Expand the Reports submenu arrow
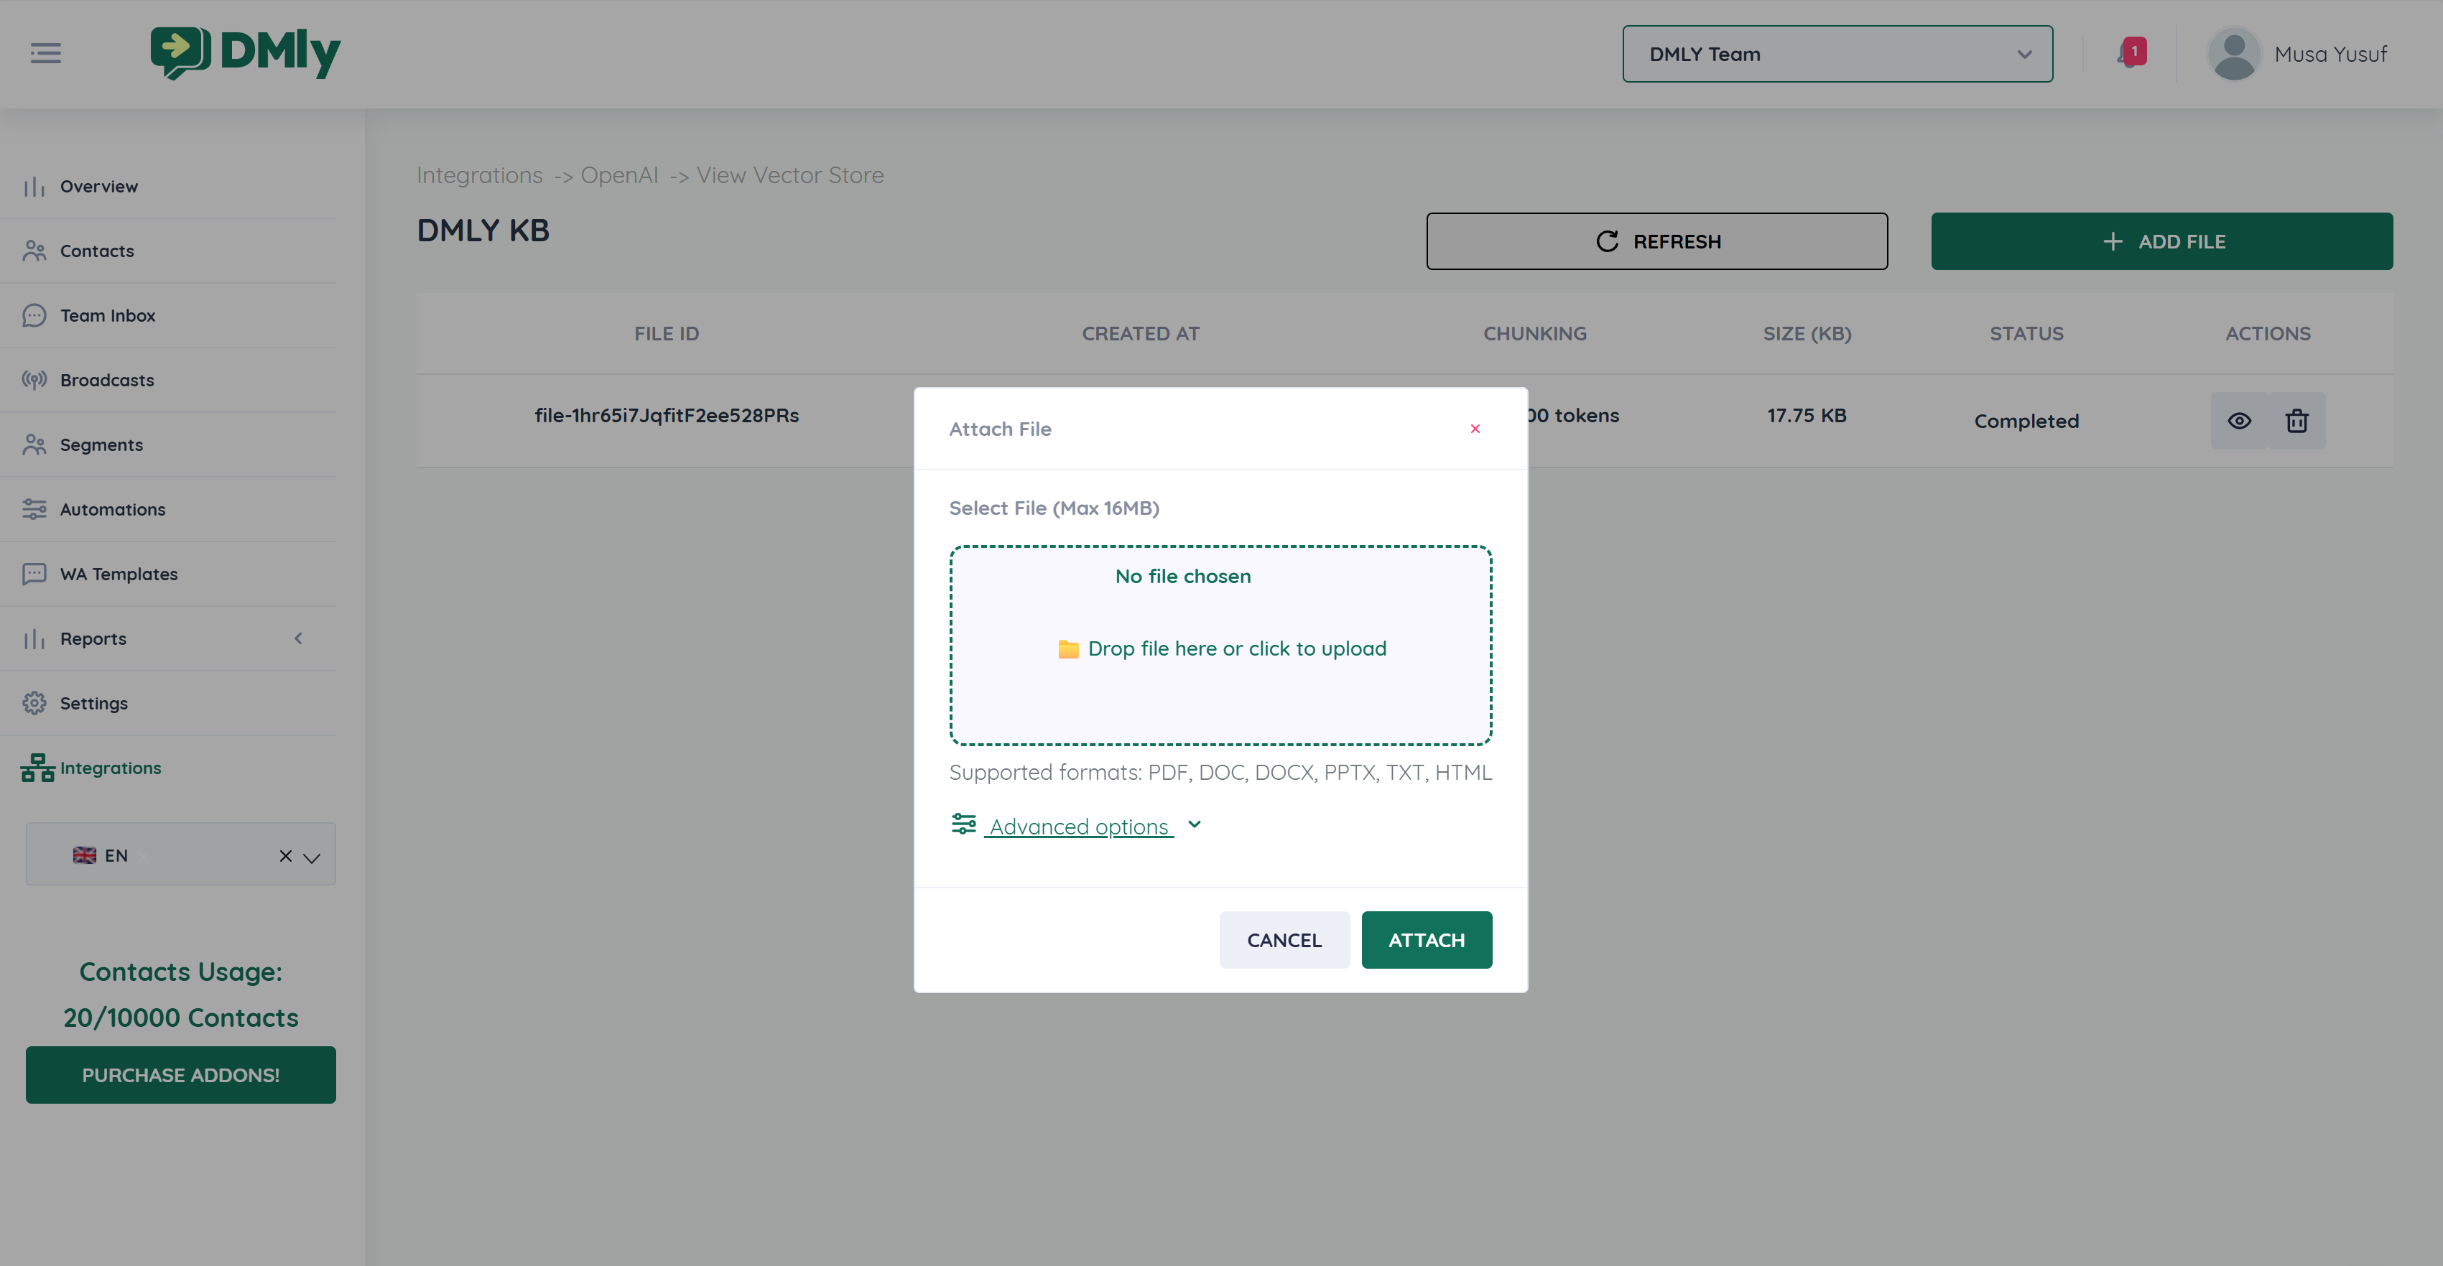Image resolution: width=2443 pixels, height=1266 pixels. click(299, 638)
